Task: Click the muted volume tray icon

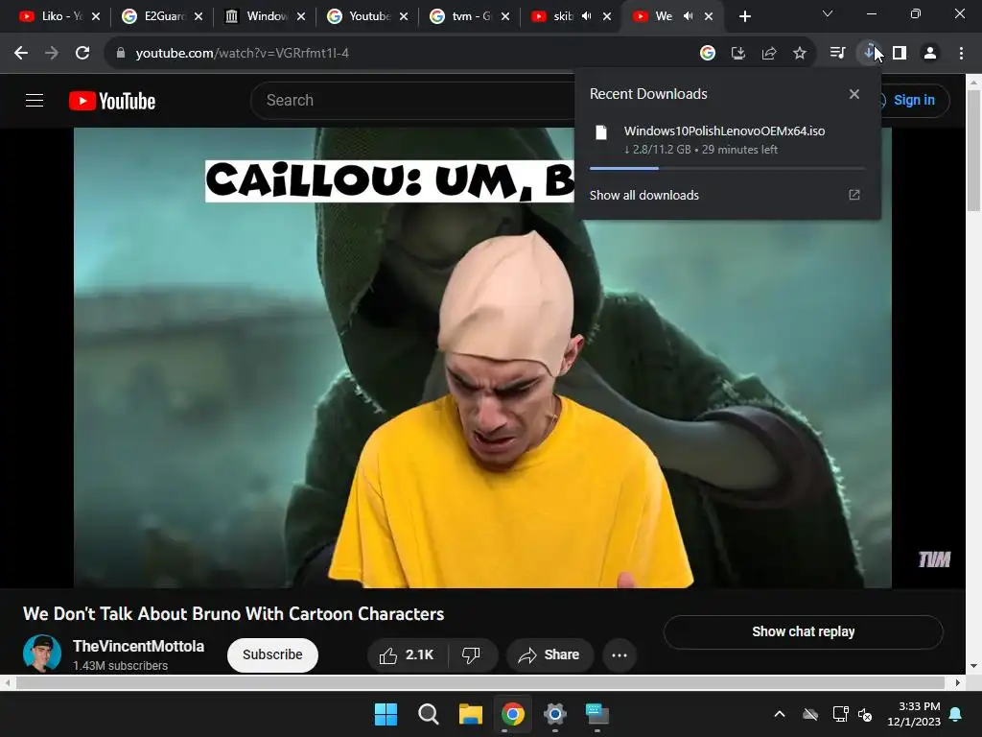Action: click(x=865, y=714)
